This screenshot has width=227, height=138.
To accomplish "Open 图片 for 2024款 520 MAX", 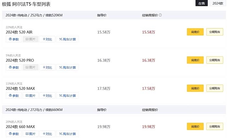I will 30,96.
